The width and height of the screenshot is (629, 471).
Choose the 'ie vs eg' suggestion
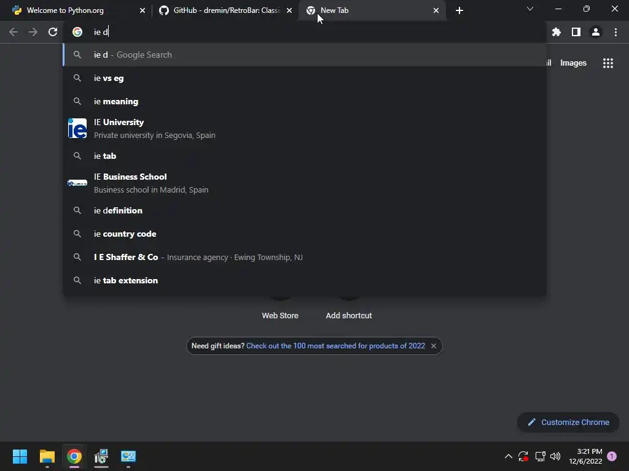coord(305,78)
